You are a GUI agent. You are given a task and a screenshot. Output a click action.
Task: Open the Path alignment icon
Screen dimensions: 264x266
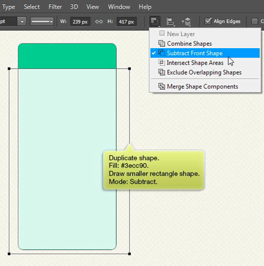coord(170,22)
